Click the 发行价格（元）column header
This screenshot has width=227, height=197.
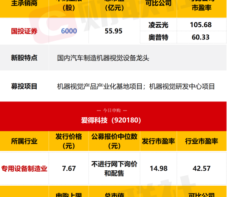[69, 141]
